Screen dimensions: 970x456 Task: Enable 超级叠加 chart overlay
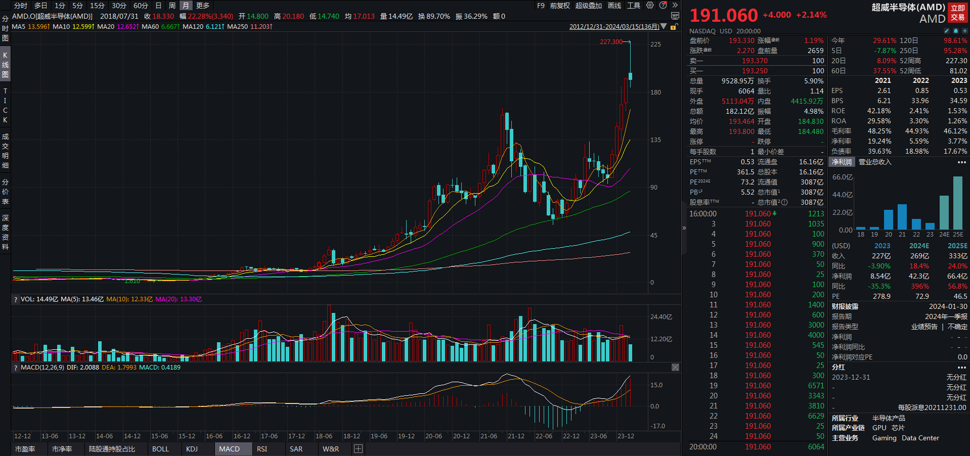(x=588, y=5)
